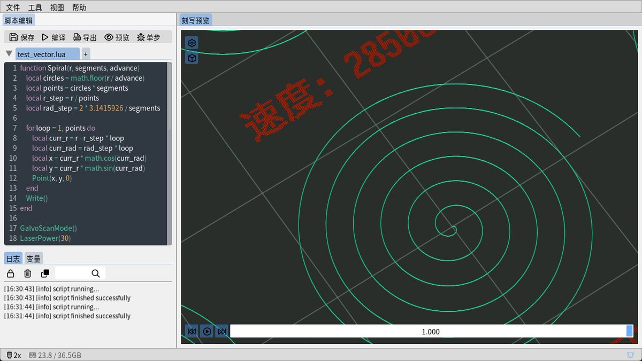Select the 刻写预览 panel tab
The width and height of the screenshot is (642, 361).
[x=196, y=20]
